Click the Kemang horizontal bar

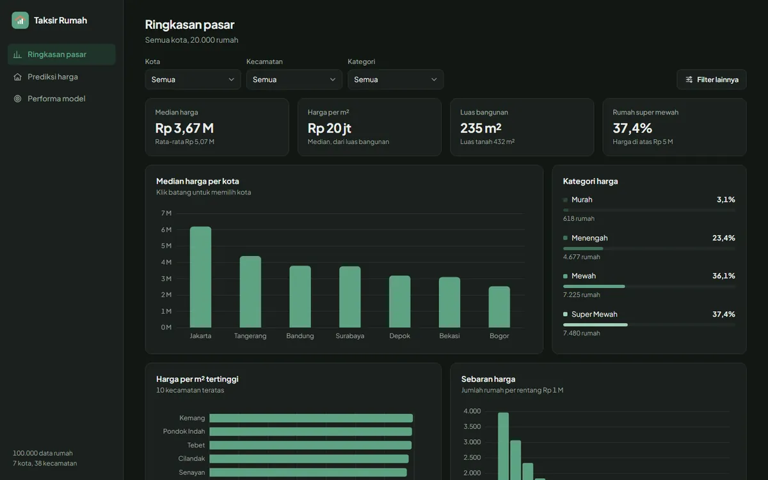pos(311,418)
